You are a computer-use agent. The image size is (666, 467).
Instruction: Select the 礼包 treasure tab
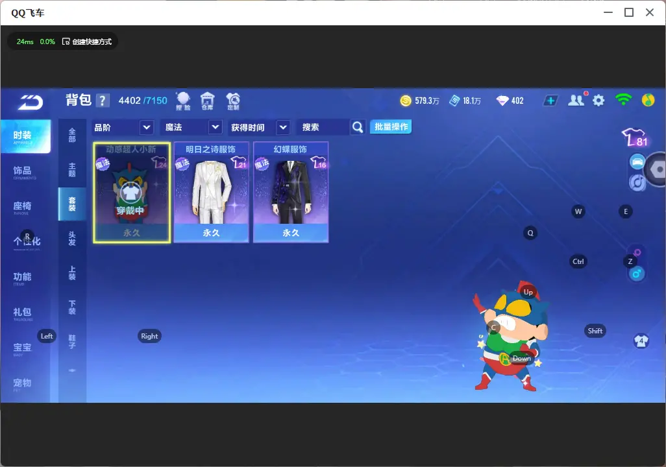[23, 313]
